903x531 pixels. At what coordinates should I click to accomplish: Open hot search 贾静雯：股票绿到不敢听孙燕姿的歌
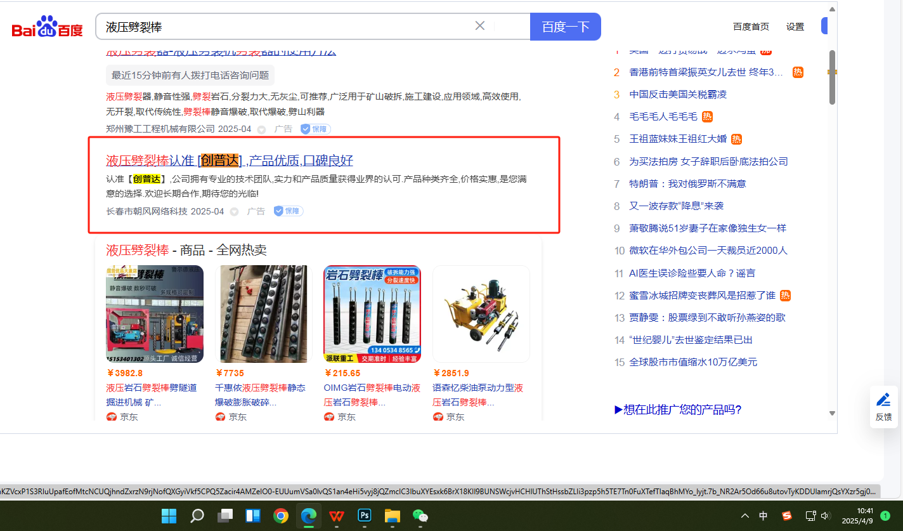pyautogui.click(x=708, y=318)
